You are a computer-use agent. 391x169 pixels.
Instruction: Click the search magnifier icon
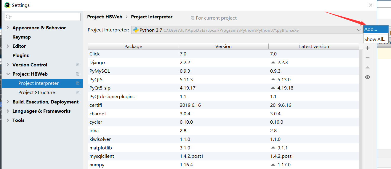pos(9,17)
